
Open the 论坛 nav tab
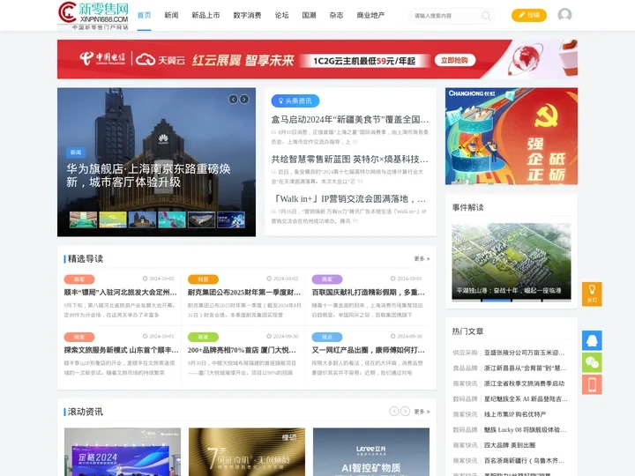coord(282,15)
